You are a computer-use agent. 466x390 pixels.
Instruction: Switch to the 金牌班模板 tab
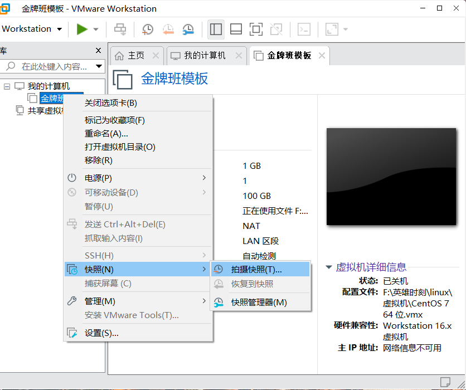tap(289, 56)
